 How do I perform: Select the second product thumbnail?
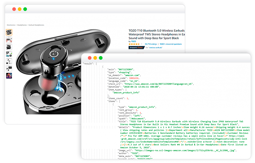[9, 40]
